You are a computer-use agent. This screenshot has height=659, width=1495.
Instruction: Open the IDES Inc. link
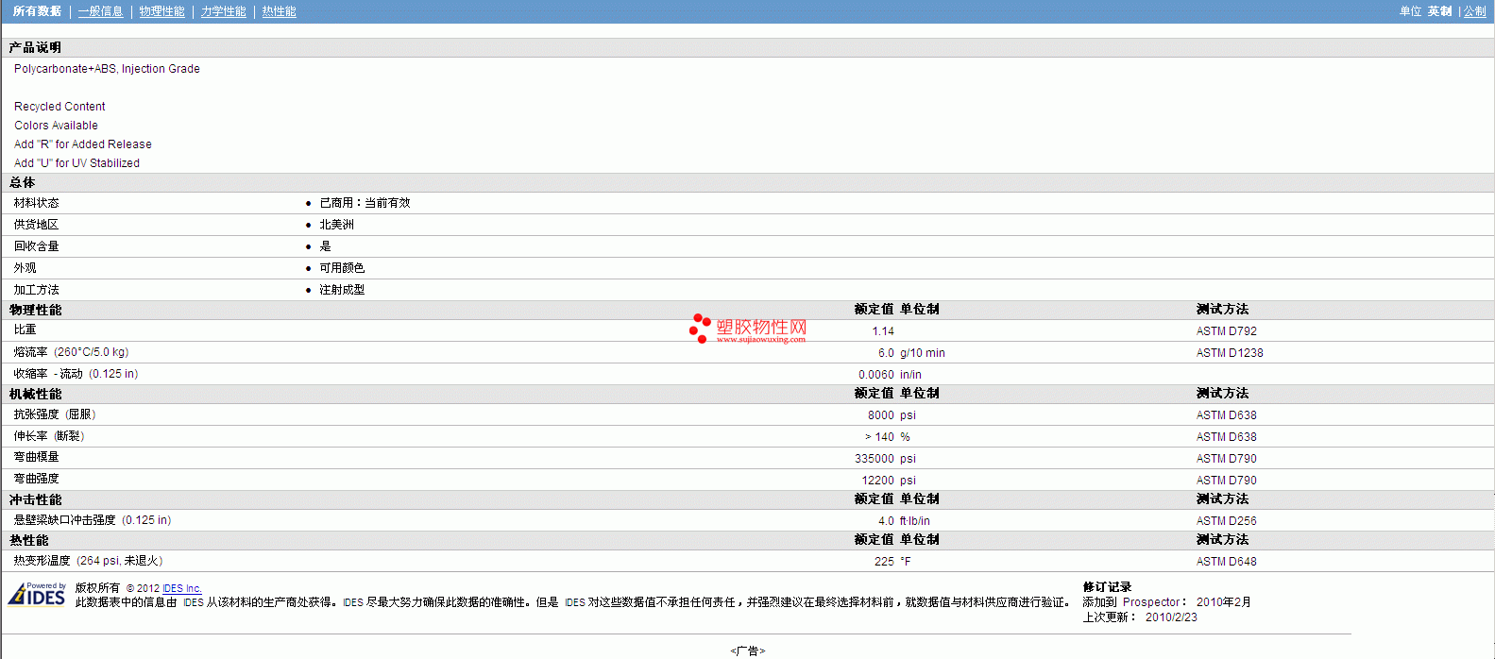click(x=182, y=588)
